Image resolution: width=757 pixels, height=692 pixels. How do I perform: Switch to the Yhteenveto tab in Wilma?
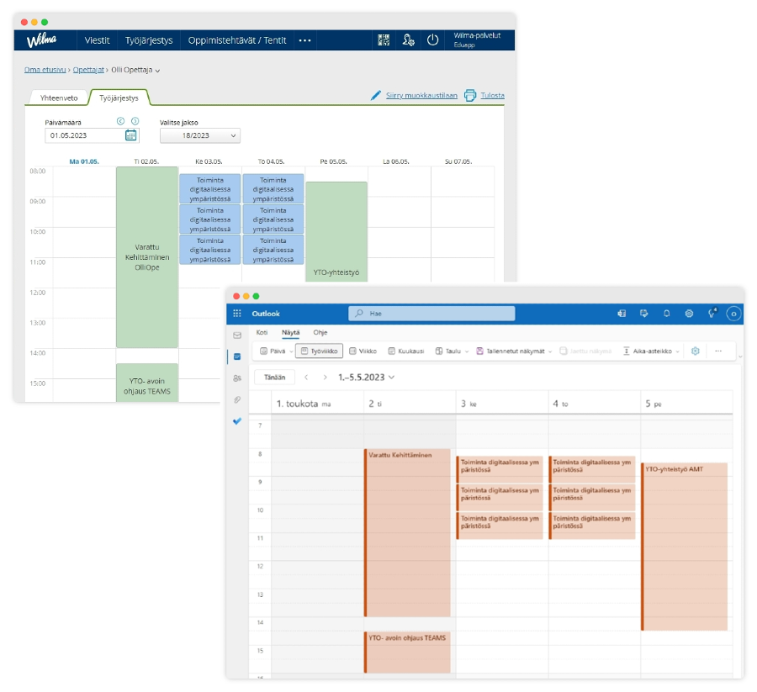click(59, 98)
